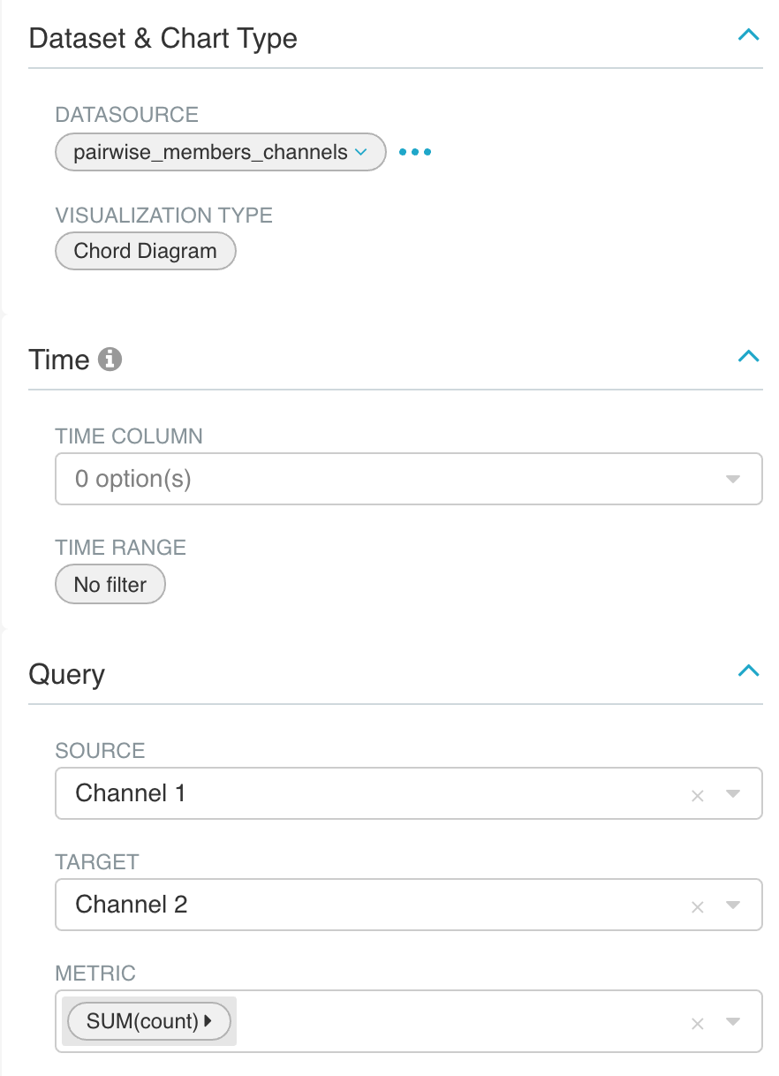Open the Metric dropdown arrow
Viewport: 779px width, 1076px height.
pos(732,1022)
